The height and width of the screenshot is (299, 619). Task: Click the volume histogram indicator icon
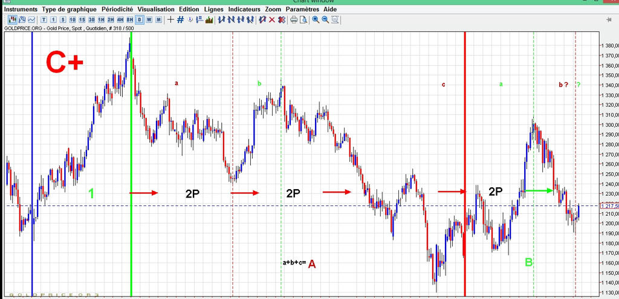(x=209, y=20)
